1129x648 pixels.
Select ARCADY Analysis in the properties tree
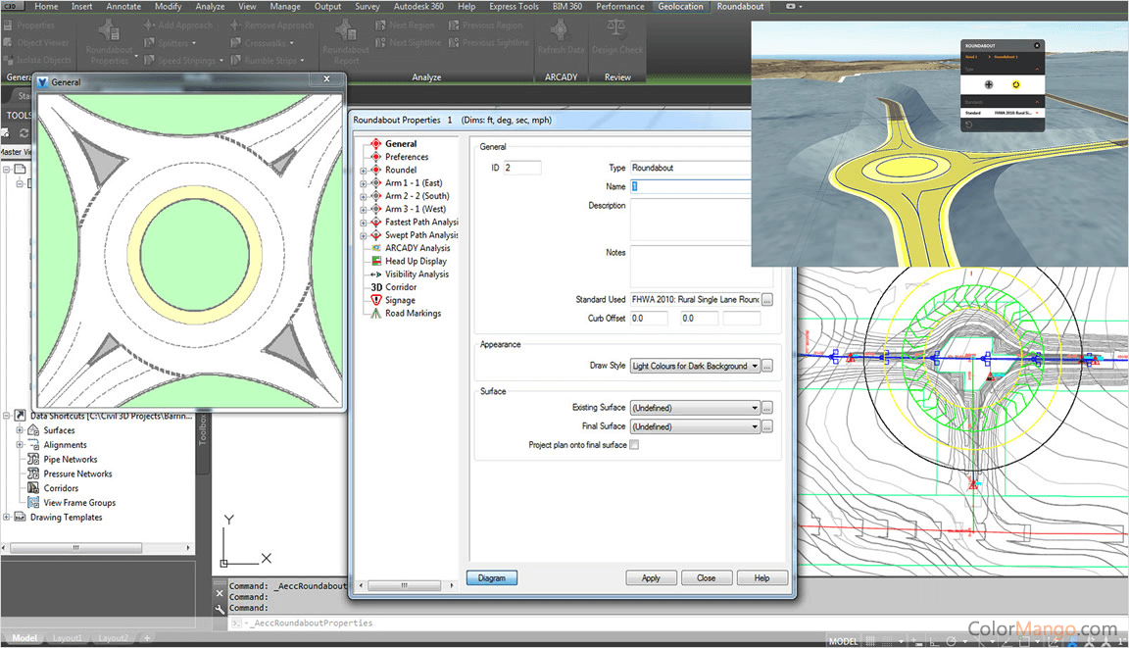[417, 248]
